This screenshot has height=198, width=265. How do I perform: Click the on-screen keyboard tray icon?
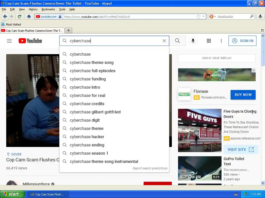236,194
